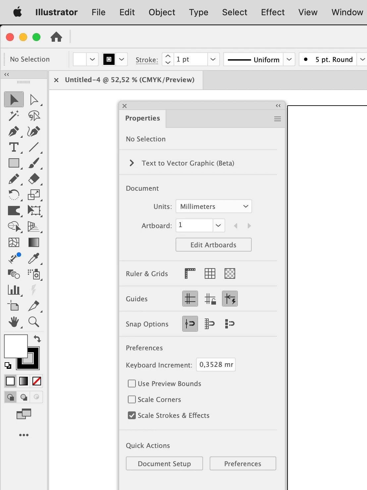Choose the Mesh tool
This screenshot has width=367, height=490.
click(x=14, y=242)
